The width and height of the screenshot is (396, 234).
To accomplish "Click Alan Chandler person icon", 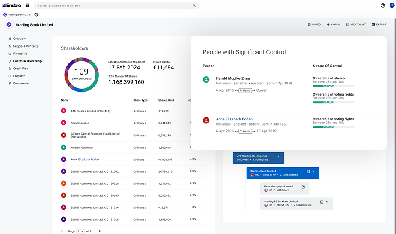I will pyautogui.click(x=63, y=123).
